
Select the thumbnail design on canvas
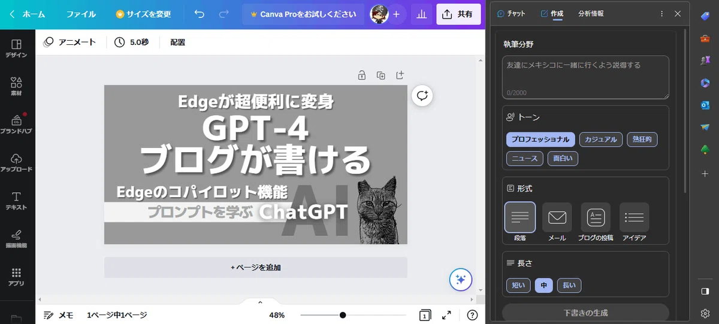click(256, 165)
